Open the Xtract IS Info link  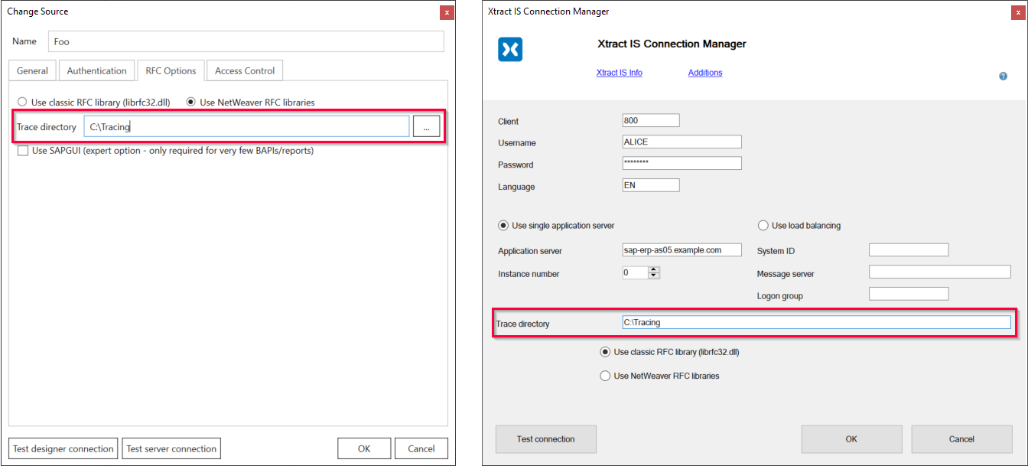[x=619, y=73]
